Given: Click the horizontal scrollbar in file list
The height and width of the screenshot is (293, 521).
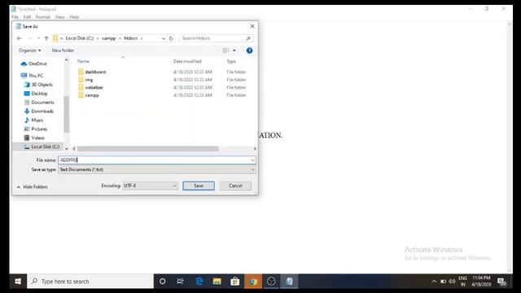Looking at the screenshot, I should (x=148, y=149).
